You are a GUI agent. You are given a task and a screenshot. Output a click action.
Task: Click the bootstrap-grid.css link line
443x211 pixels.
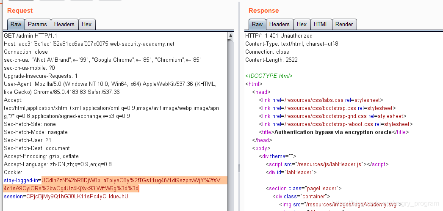click(x=332, y=116)
